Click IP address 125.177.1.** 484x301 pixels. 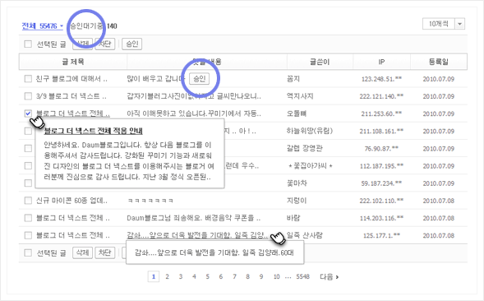(381, 235)
